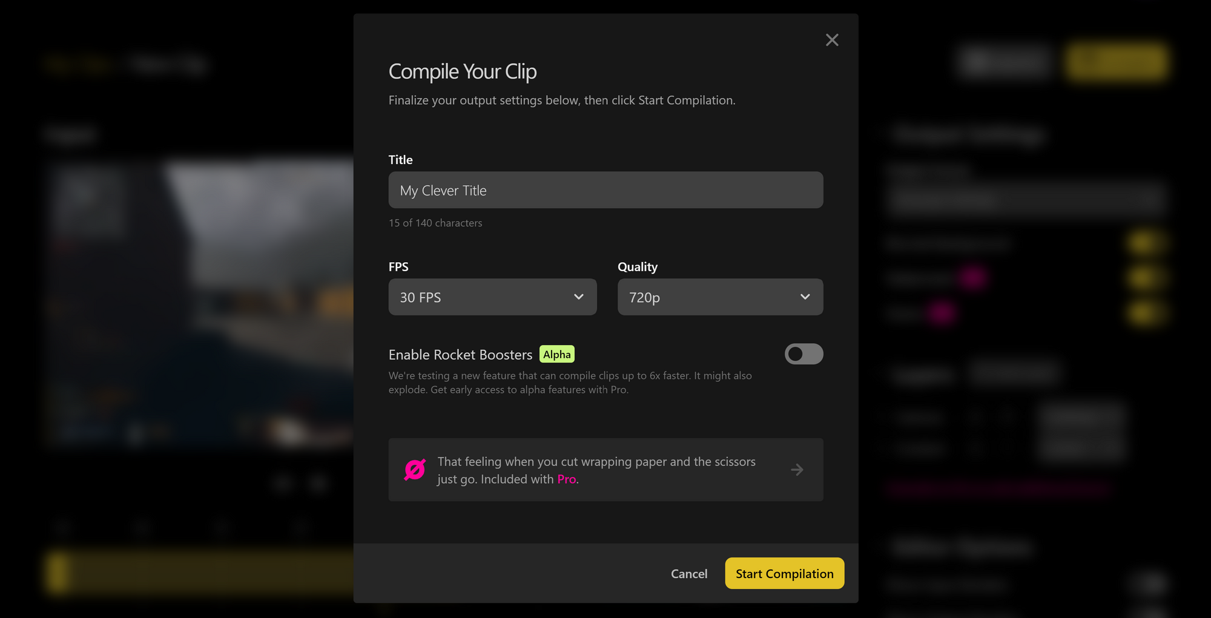The height and width of the screenshot is (618, 1211).
Task: Click the FPS field label
Action: click(398, 267)
